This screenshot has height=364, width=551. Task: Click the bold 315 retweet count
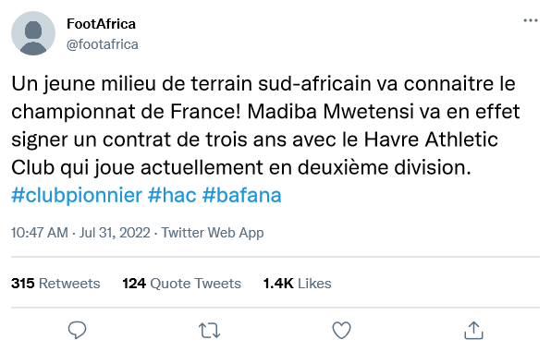23,284
